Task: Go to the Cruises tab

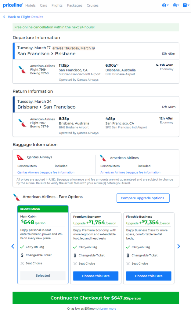Action: click(x=93, y=6)
